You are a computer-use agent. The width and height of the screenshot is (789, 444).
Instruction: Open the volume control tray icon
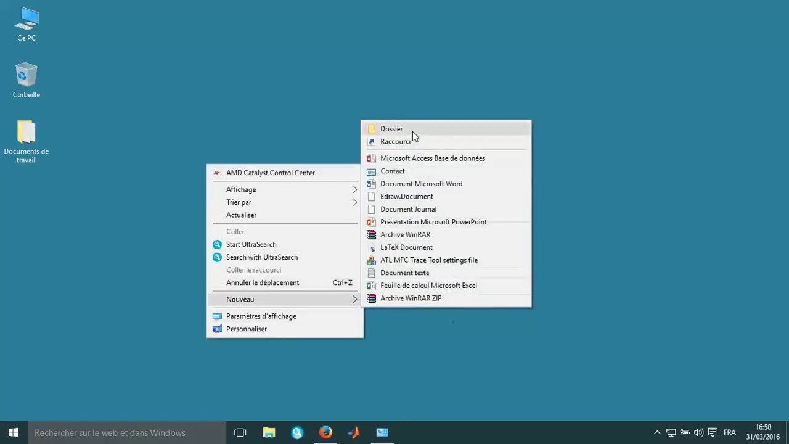pyautogui.click(x=698, y=433)
